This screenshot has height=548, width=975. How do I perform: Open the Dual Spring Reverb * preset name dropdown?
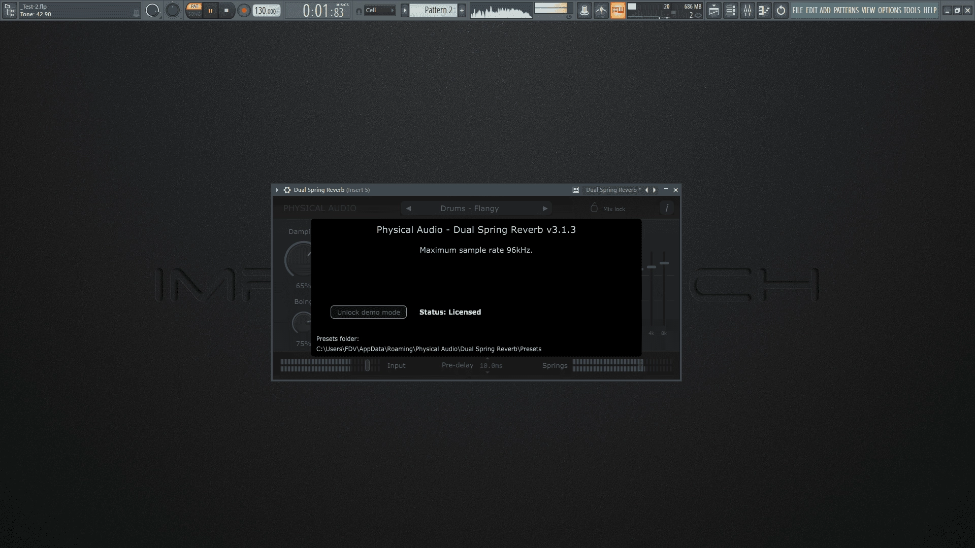[x=613, y=190]
